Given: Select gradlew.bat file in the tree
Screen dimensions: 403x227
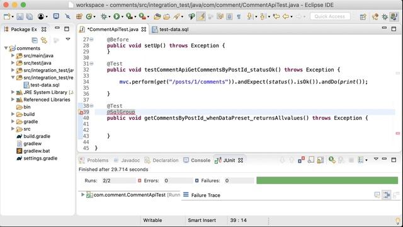Looking at the screenshot, I should click(37, 151).
